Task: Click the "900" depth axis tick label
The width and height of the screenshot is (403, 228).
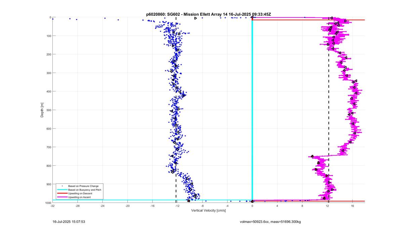Action: point(48,184)
